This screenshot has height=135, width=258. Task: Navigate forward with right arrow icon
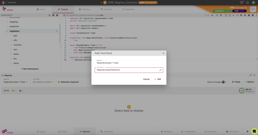237,15
